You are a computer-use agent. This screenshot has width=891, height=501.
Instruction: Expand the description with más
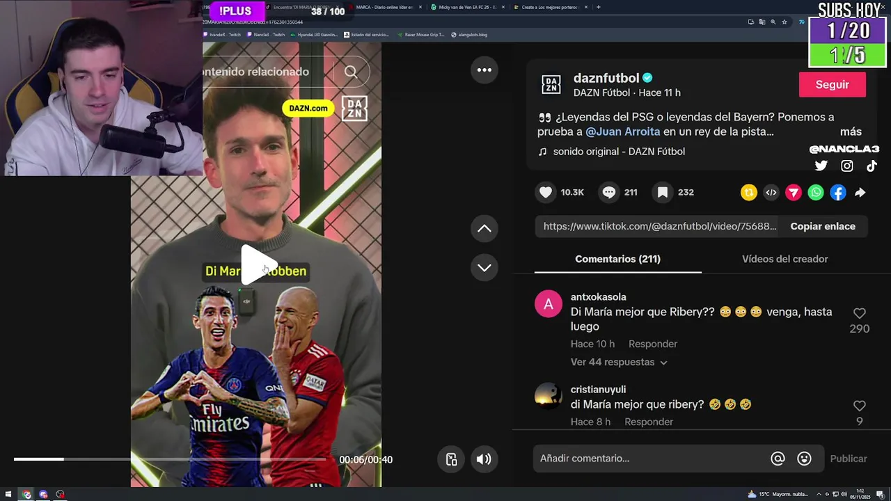point(851,132)
